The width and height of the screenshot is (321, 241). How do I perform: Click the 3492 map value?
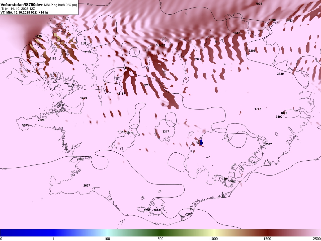279,117
